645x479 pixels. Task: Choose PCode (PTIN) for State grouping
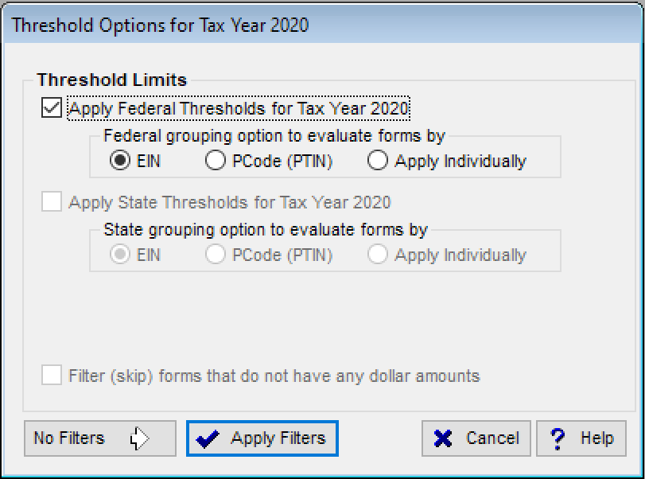click(216, 255)
